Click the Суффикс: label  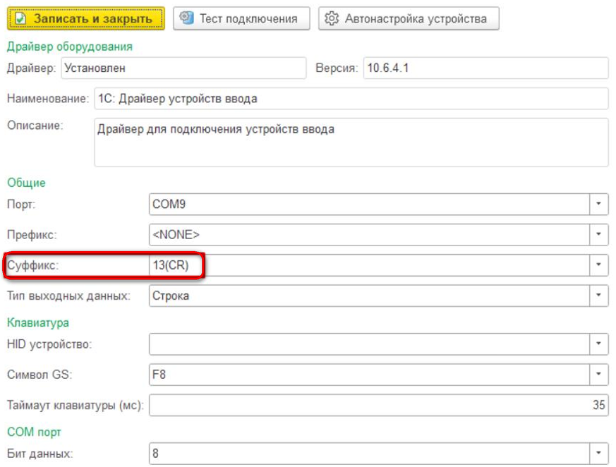coord(33,265)
